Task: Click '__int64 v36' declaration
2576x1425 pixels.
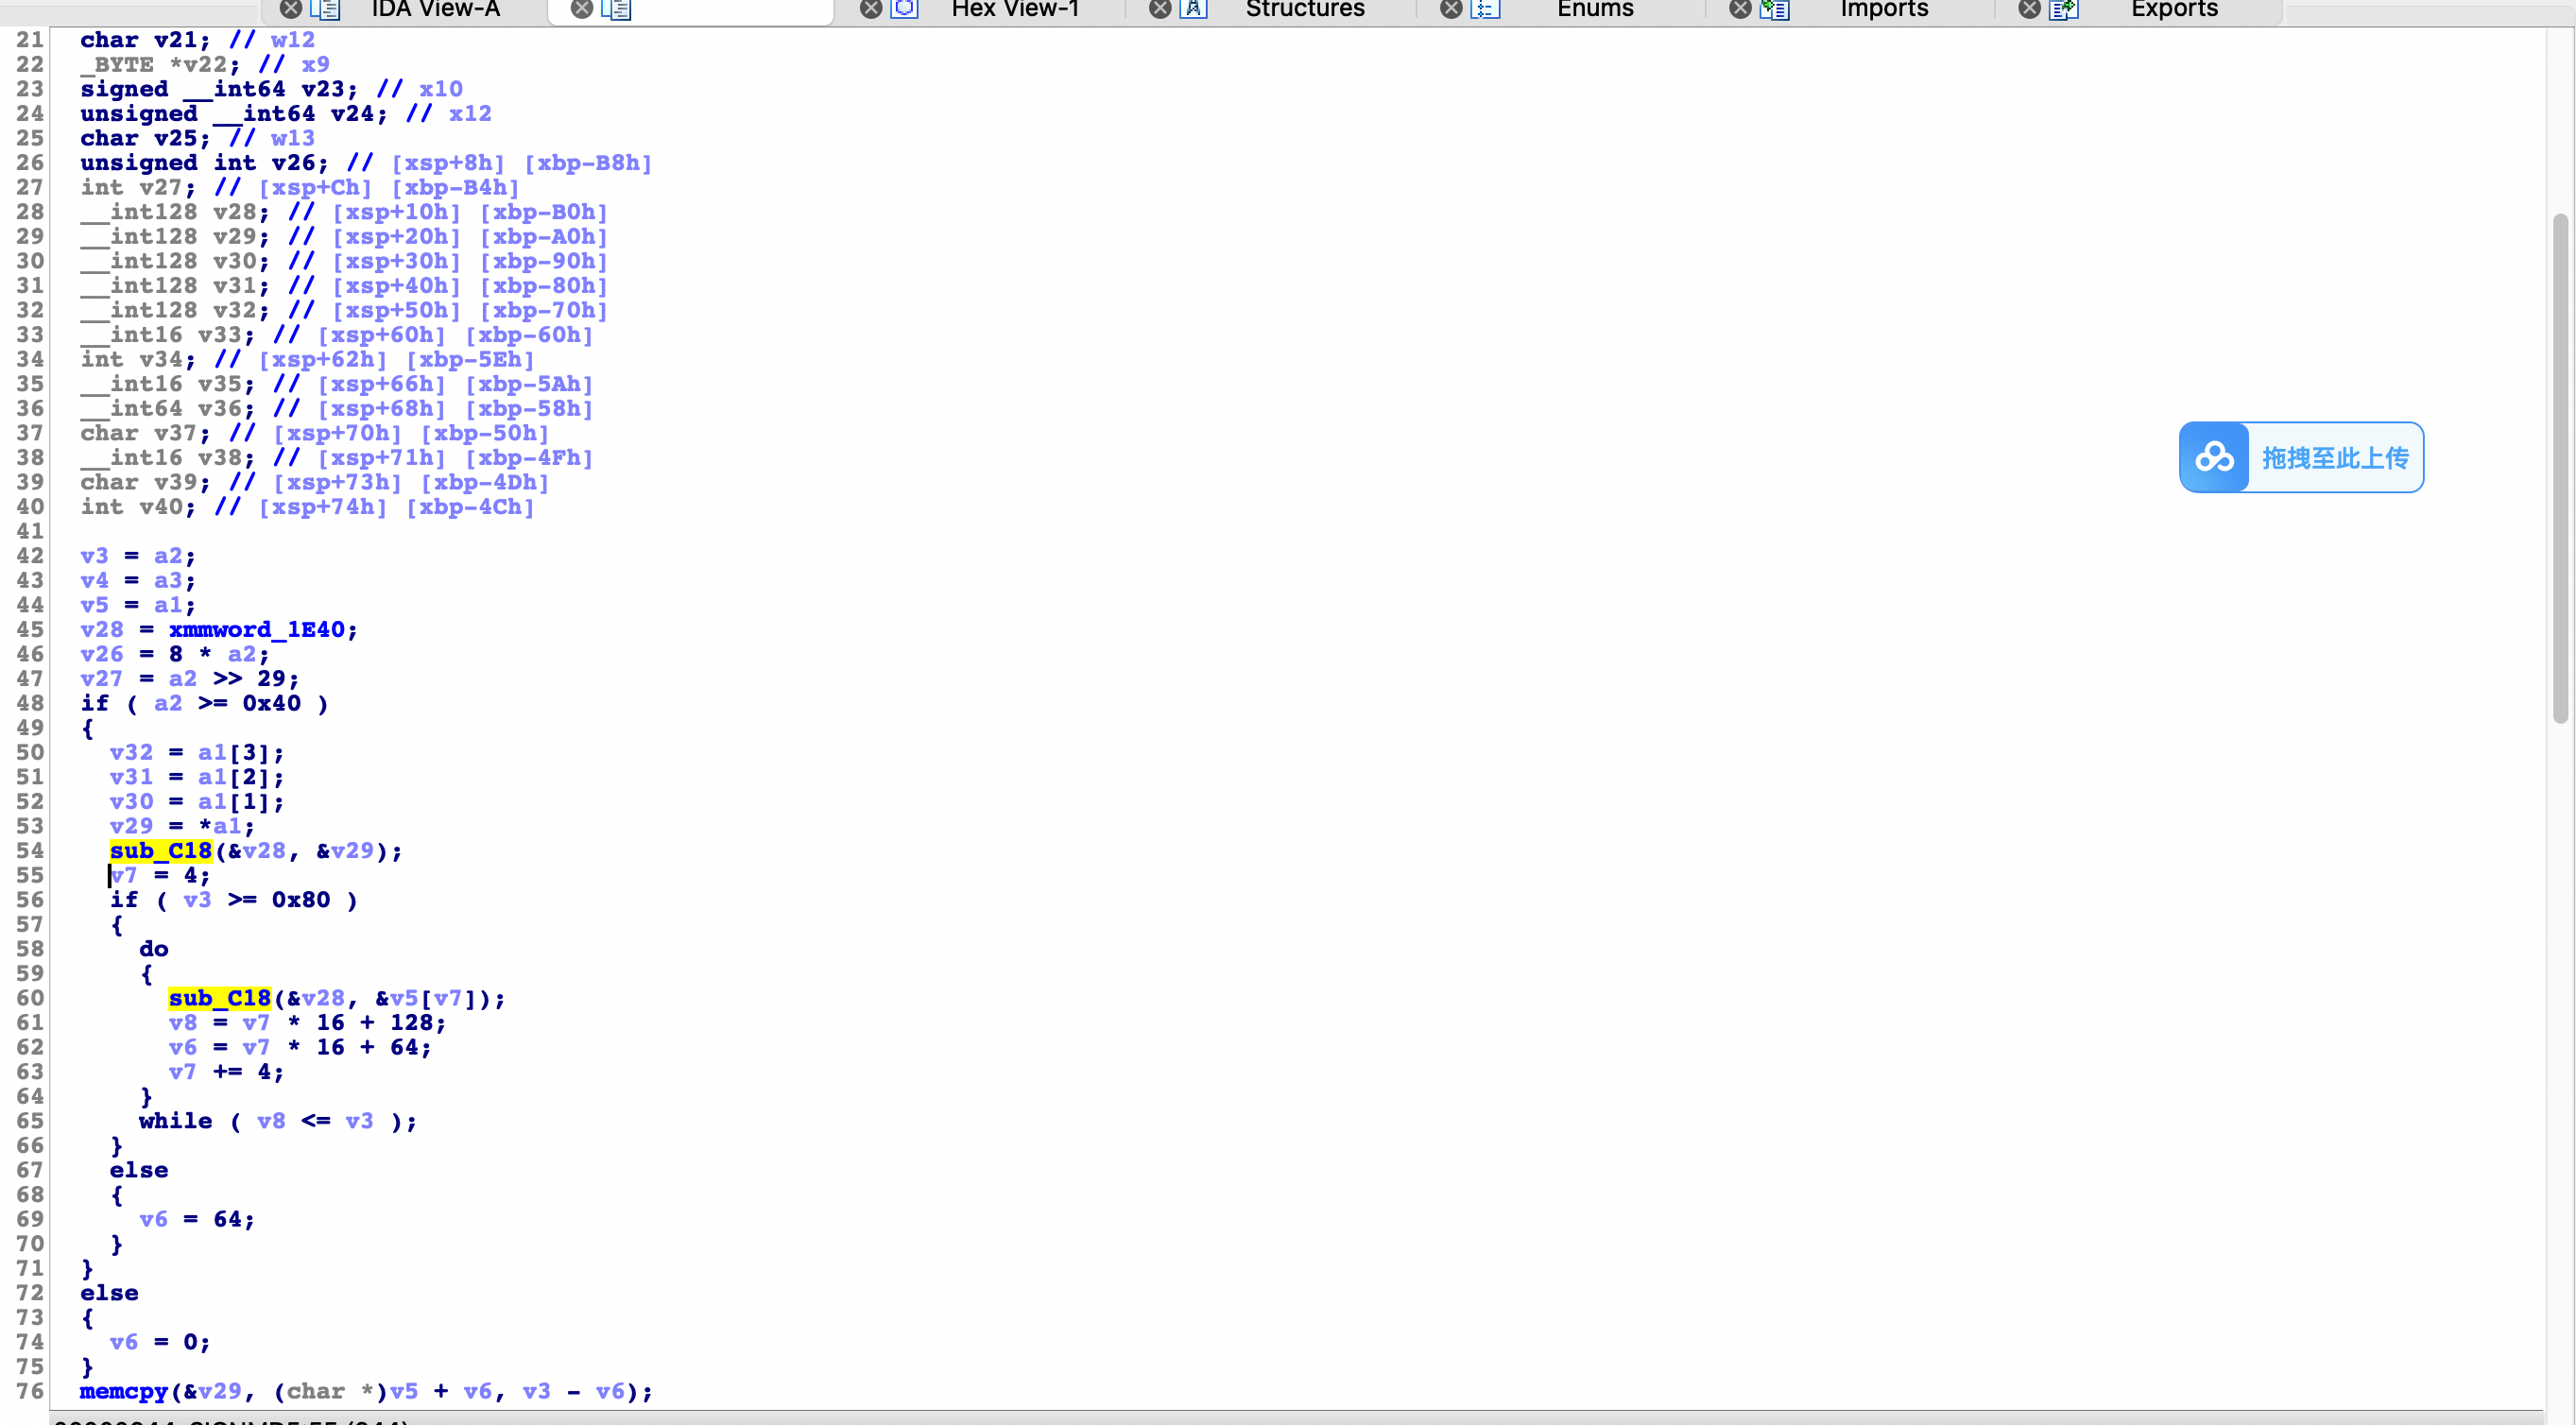Action: 168,408
